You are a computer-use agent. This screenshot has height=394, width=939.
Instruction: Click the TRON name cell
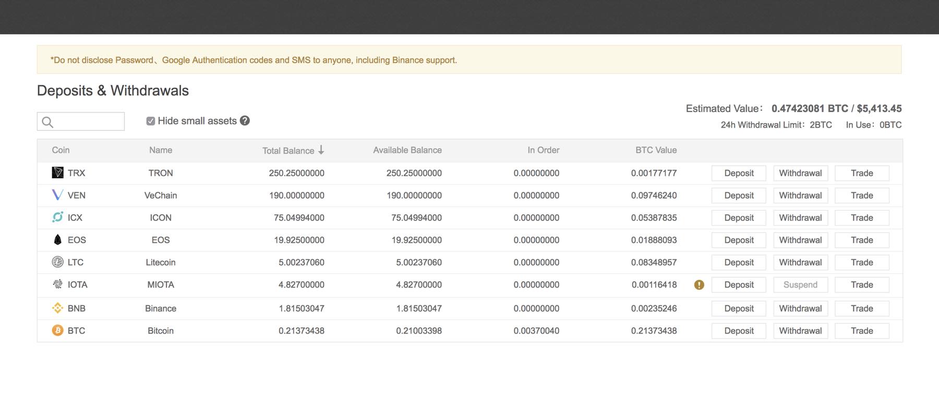coord(161,173)
